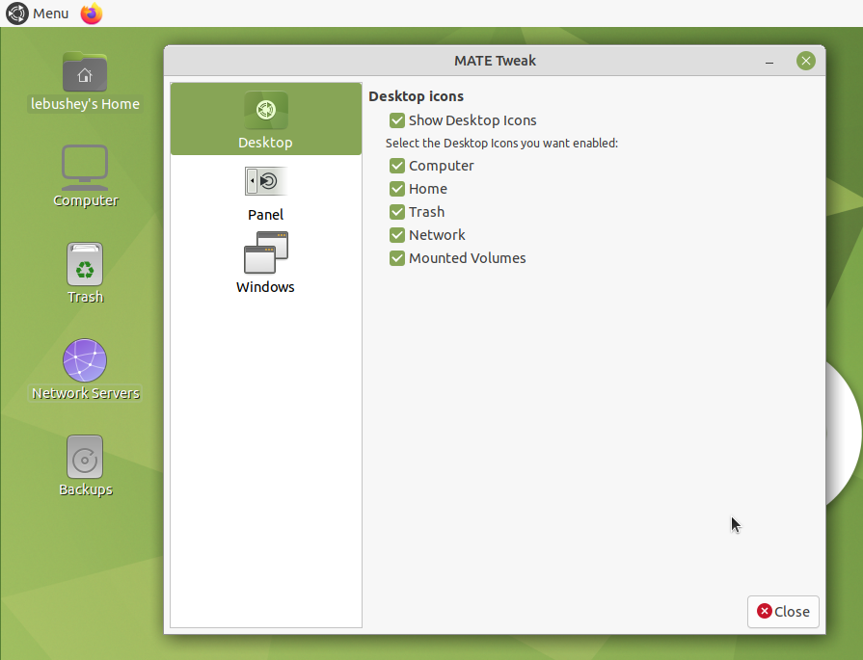This screenshot has width=863, height=660.
Task: Close MATE Tweak using title bar button
Action: (x=806, y=61)
